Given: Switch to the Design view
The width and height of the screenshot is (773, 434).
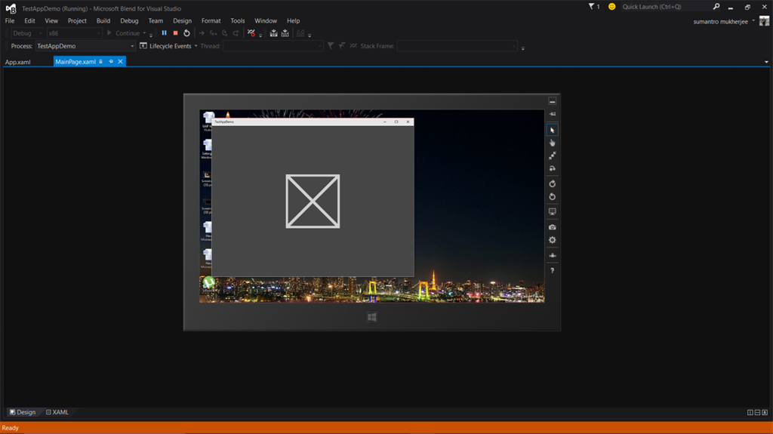Looking at the screenshot, I should pyautogui.click(x=23, y=412).
